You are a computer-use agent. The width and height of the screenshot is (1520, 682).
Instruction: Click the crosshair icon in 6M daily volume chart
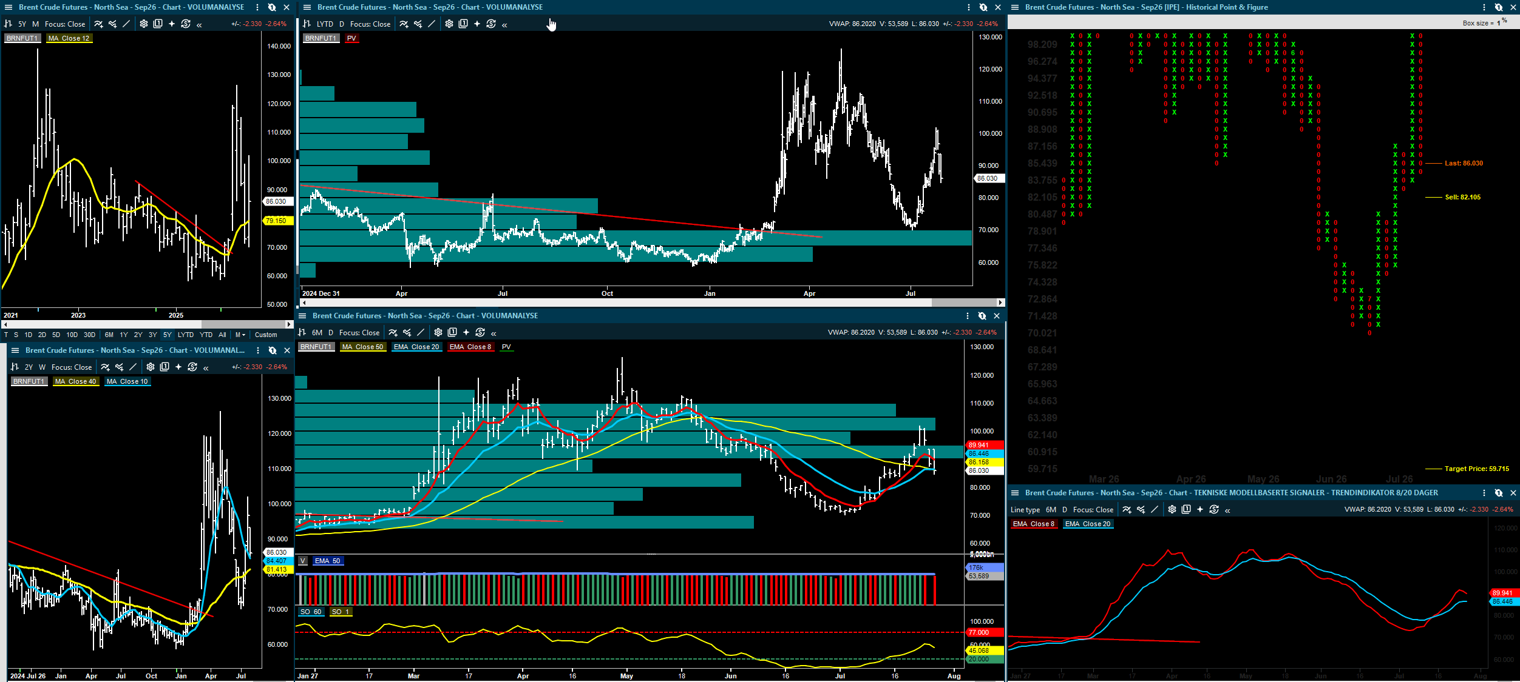466,333
